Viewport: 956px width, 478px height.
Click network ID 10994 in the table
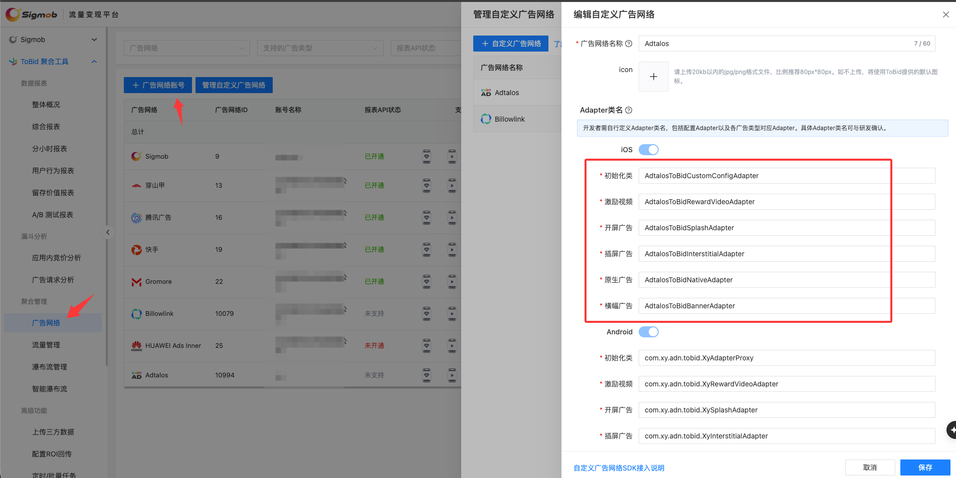coord(225,375)
